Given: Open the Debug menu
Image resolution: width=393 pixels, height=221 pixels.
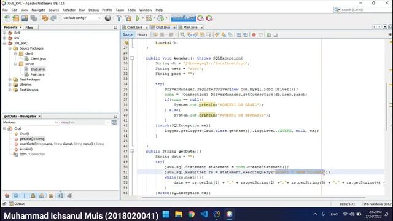Looking at the screenshot, I should pos(93,10).
